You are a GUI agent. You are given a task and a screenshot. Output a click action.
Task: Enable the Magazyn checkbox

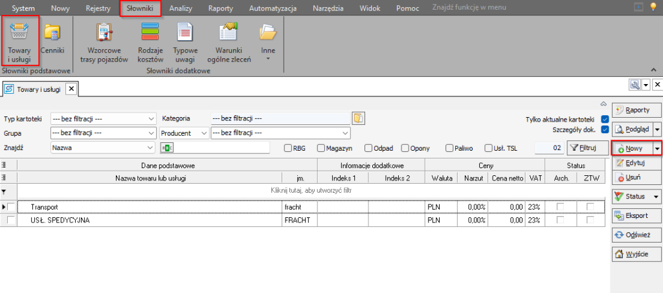click(x=319, y=148)
